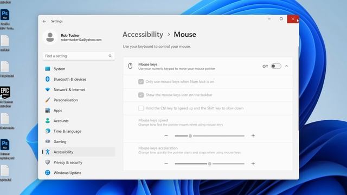Viewport: 347px width, 195px height.
Task: Minimize the Settings window
Action: point(269,19)
